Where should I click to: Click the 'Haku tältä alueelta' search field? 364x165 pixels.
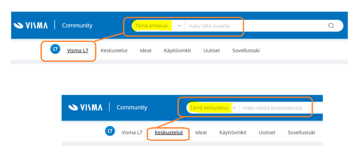tap(255, 26)
